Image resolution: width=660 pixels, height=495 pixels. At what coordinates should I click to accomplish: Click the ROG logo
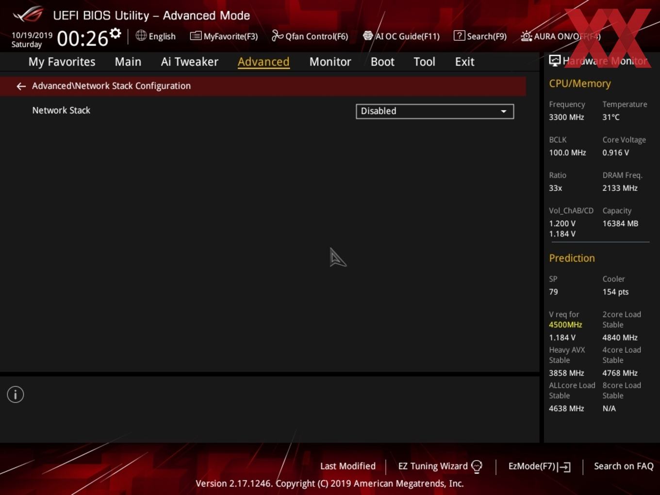[x=28, y=15]
